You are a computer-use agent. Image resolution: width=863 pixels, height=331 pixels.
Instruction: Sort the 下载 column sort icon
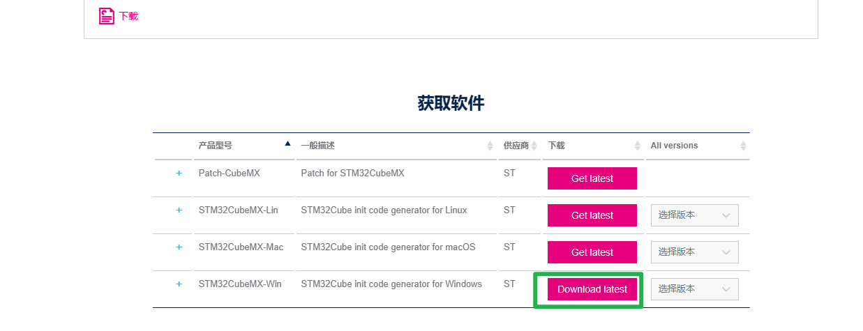[637, 146]
